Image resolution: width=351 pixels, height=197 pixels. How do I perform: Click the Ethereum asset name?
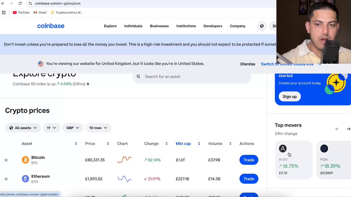pos(41,176)
